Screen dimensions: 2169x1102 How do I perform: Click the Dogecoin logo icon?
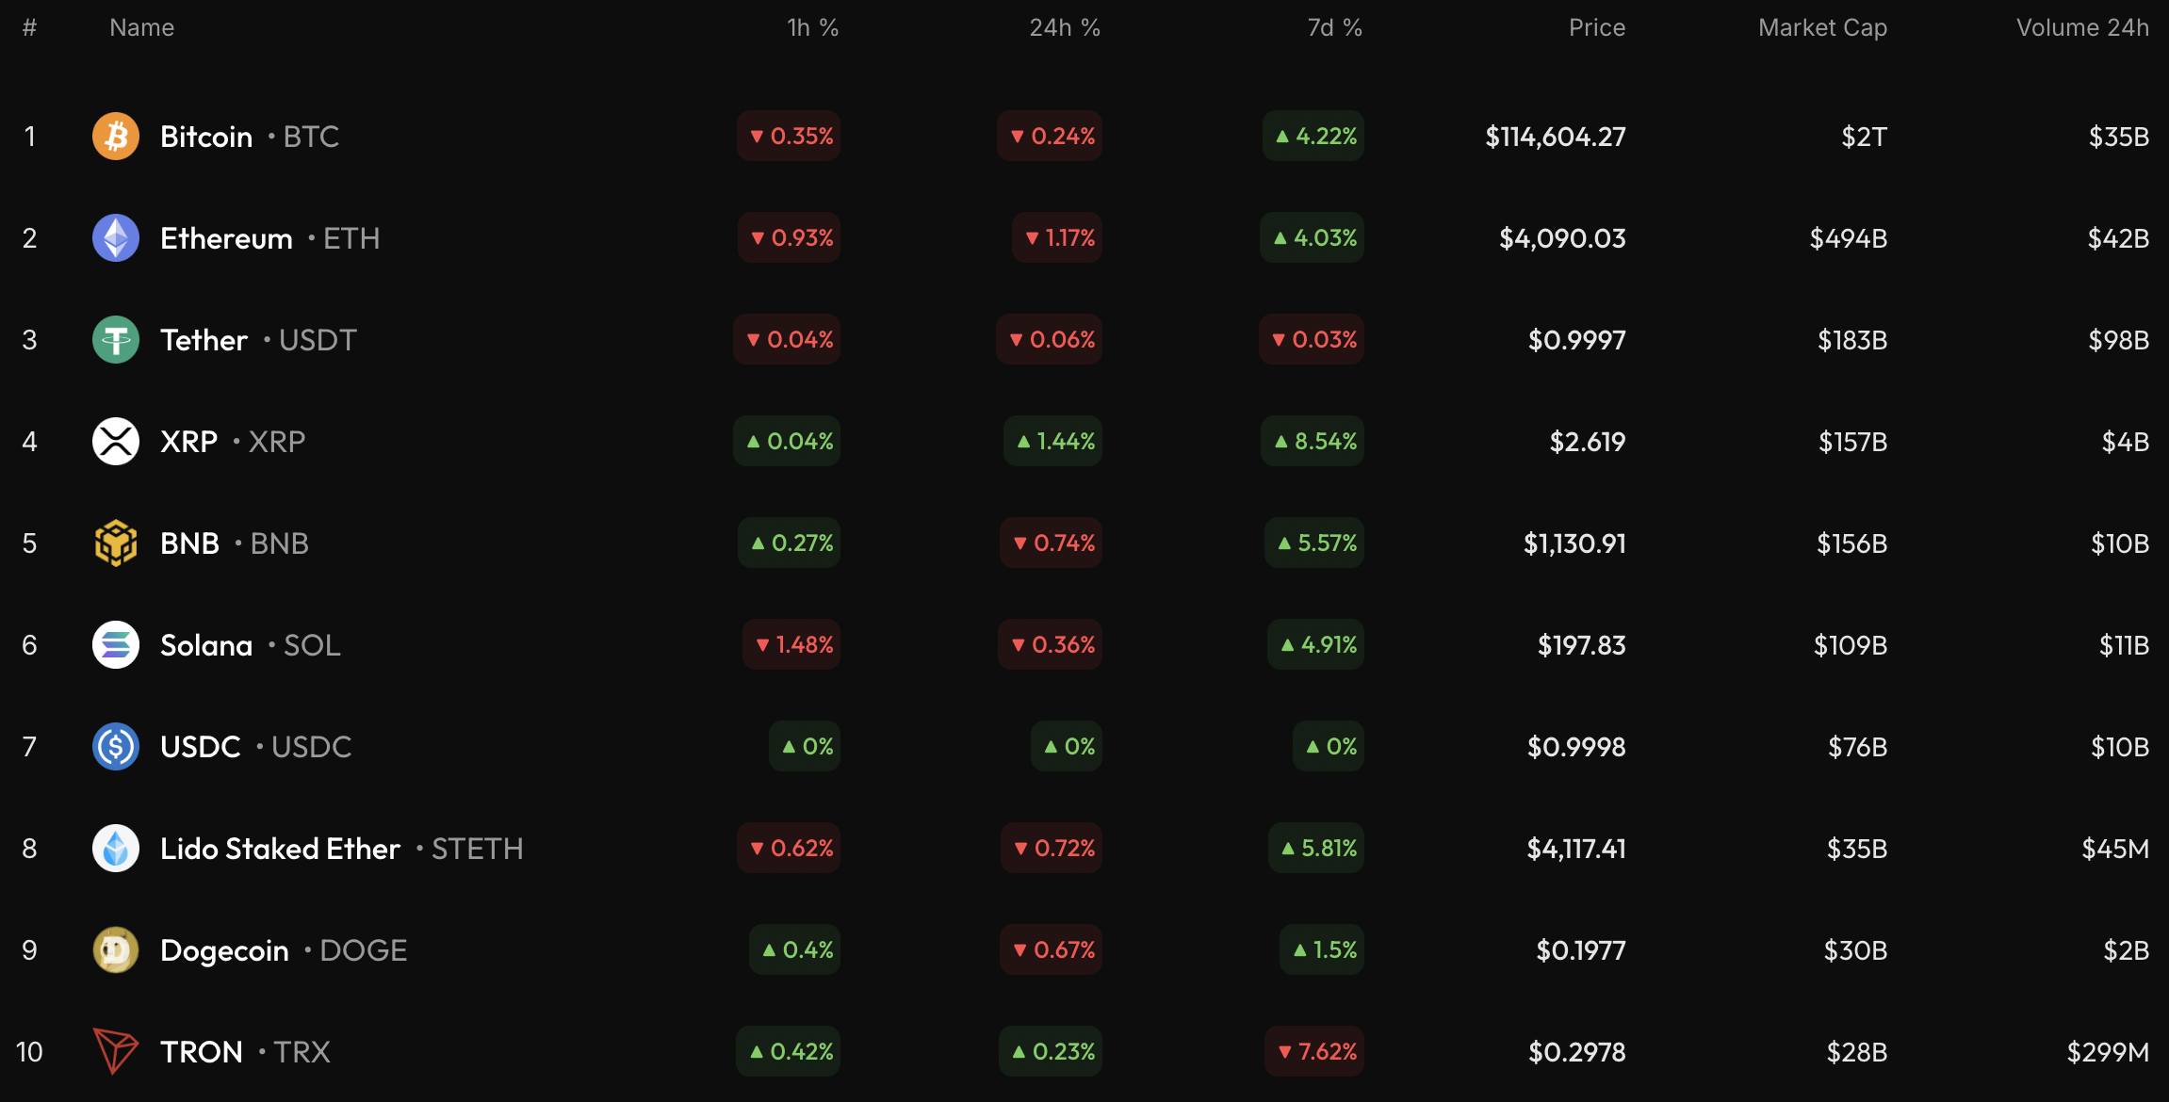116,950
